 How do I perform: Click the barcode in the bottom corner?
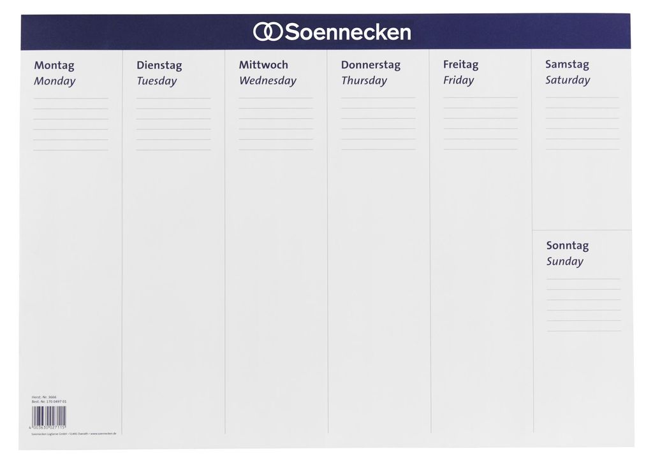pos(48,416)
